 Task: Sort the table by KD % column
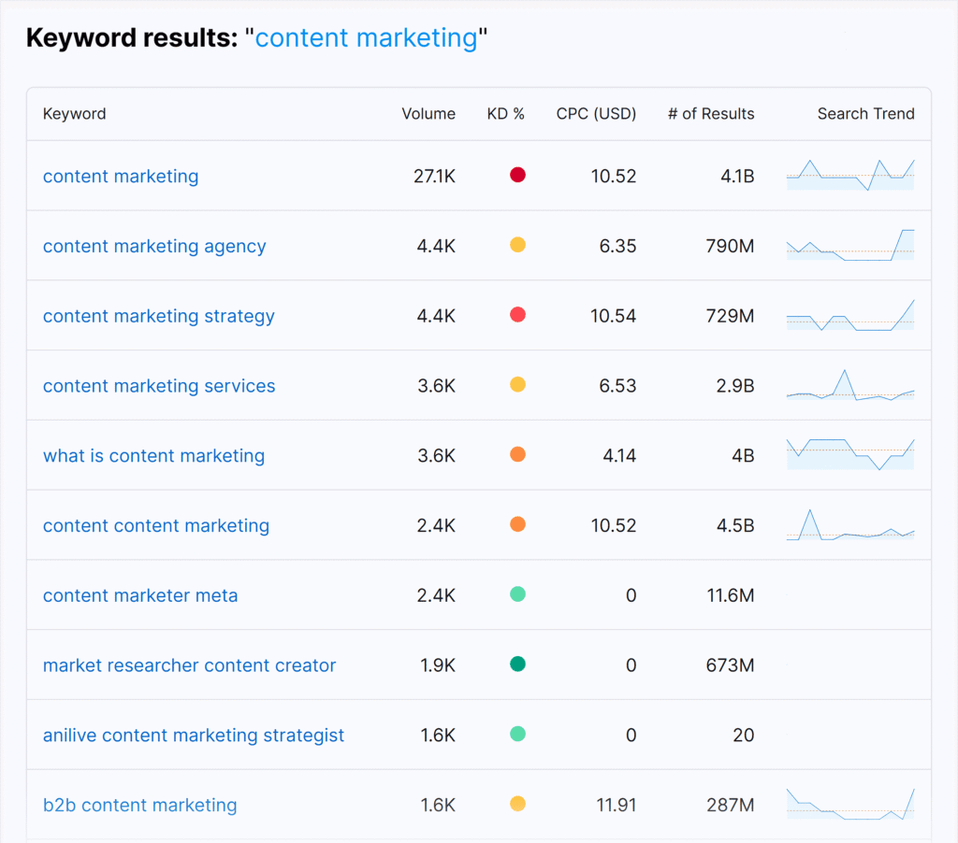click(505, 113)
